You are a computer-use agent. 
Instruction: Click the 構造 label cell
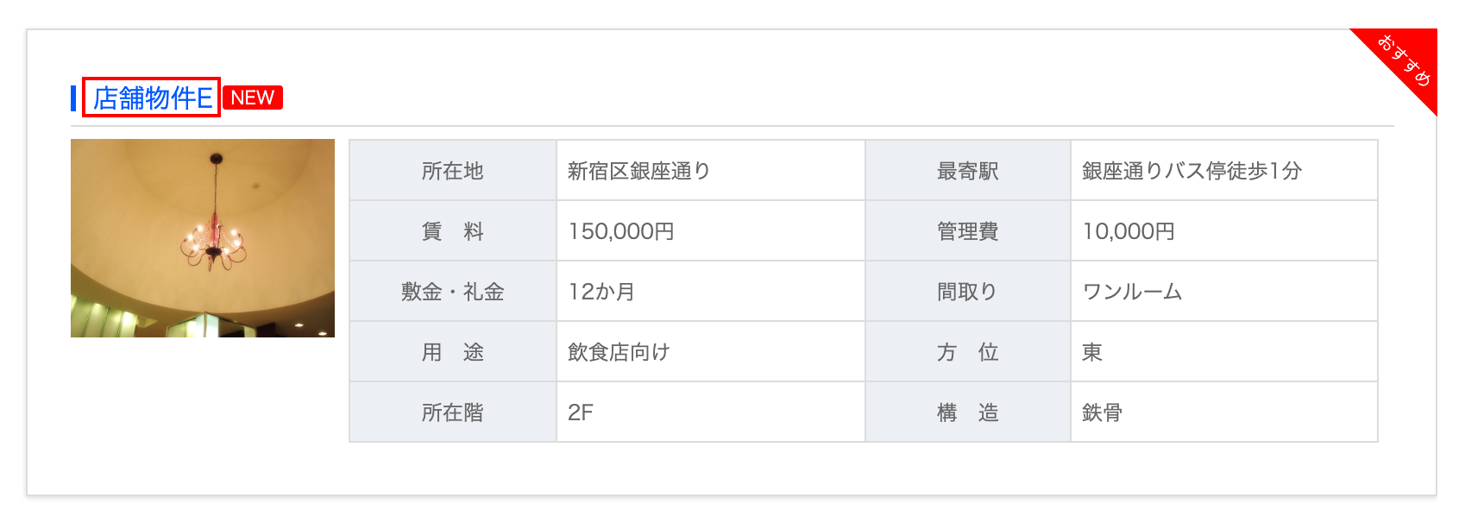[x=967, y=412]
